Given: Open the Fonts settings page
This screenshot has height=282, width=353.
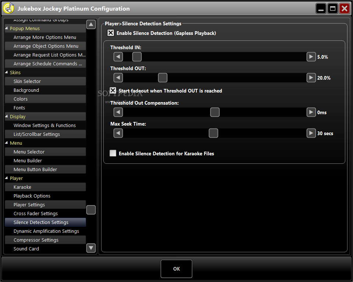Looking at the screenshot, I should tap(45, 108).
